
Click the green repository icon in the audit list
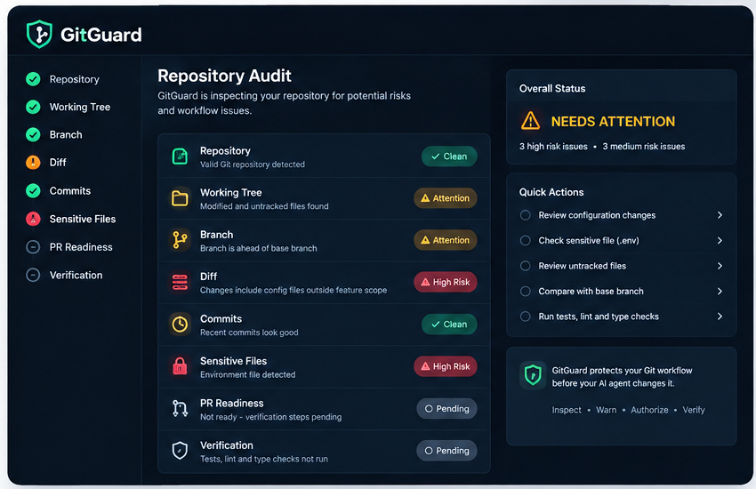(x=180, y=156)
